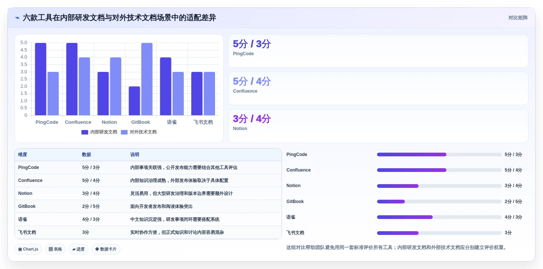The image size is (543, 269).
Task: Click the 语雀 progress bar
Action: coord(439,217)
